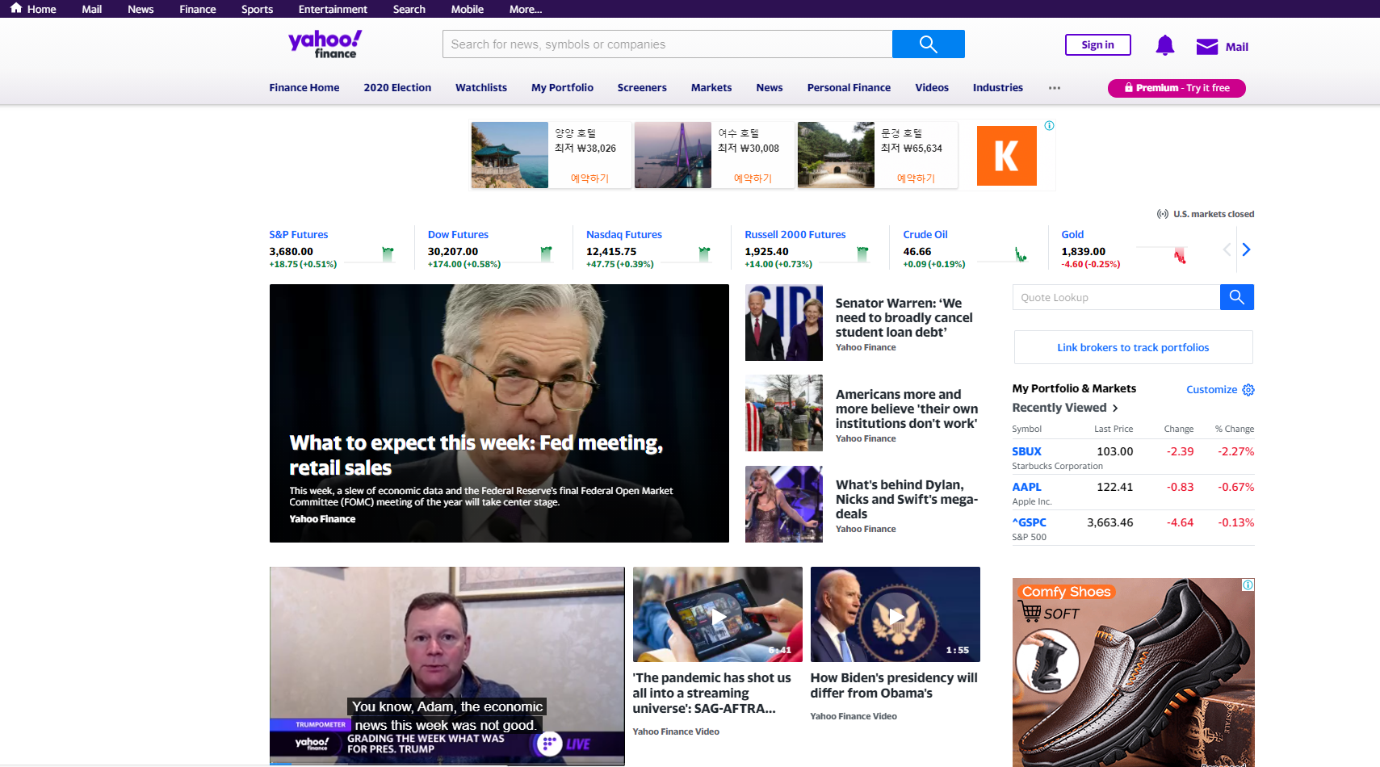Screen dimensions: 1380x767
Task: Open the Screeners tab
Action: tap(642, 88)
